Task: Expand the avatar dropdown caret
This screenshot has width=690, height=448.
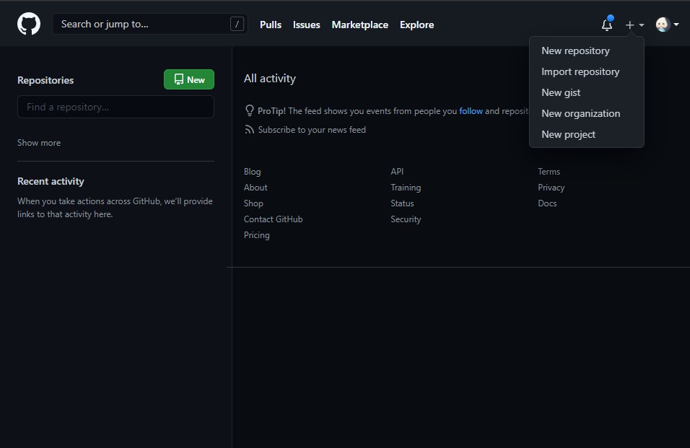Action: point(676,25)
